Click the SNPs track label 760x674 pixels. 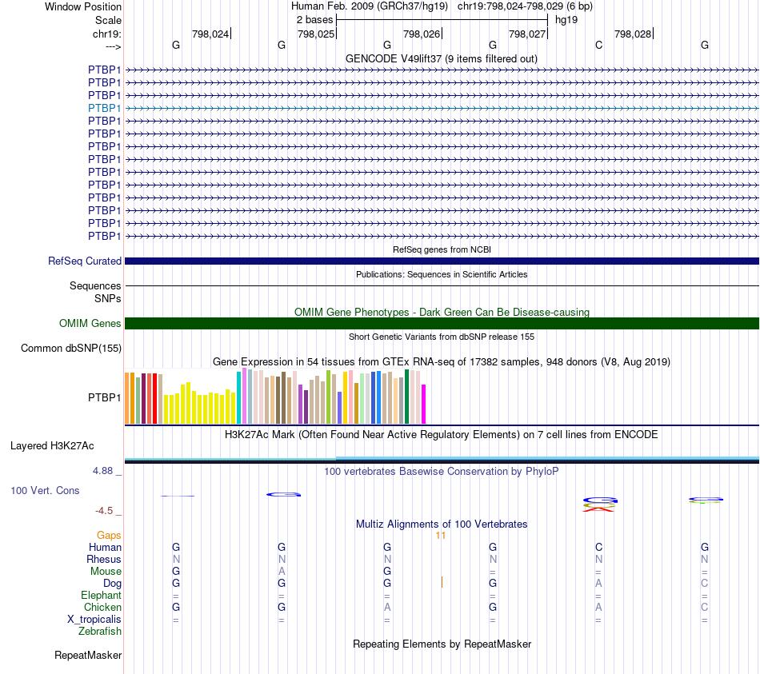(108, 298)
